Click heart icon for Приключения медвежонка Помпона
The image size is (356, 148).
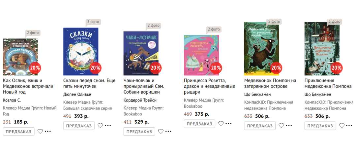[x=342, y=126]
